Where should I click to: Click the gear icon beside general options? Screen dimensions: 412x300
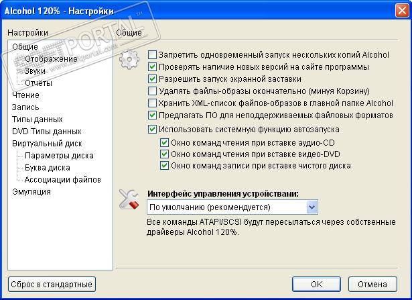click(129, 60)
